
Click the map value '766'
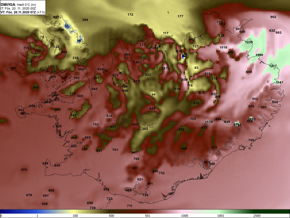click(136, 159)
